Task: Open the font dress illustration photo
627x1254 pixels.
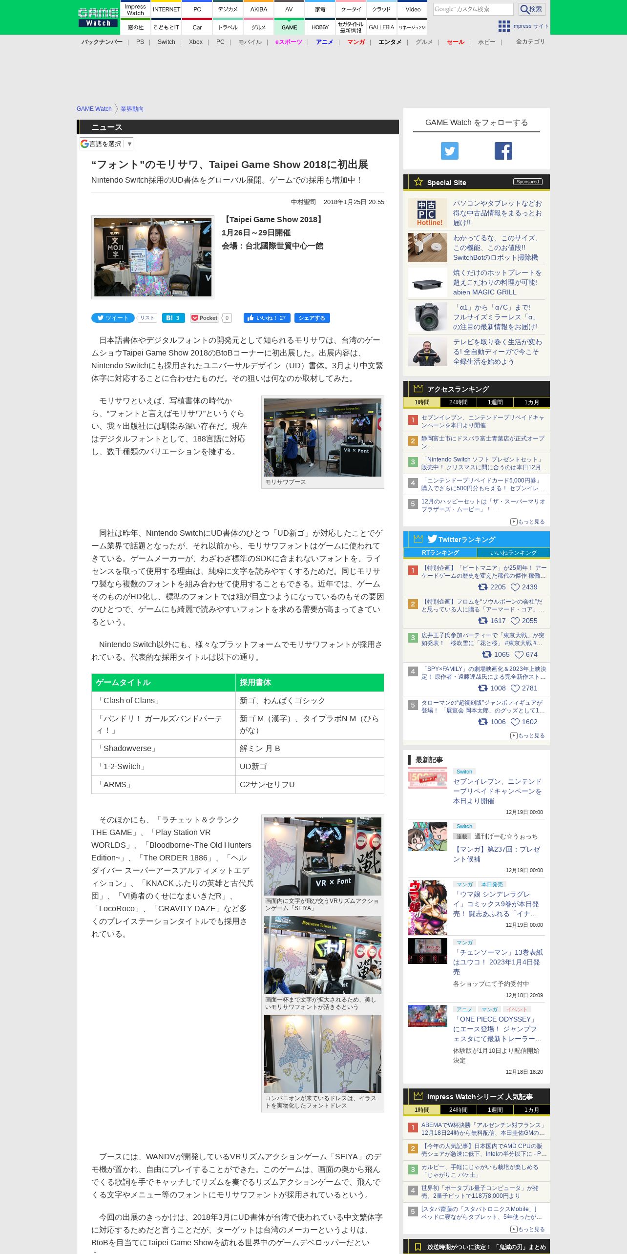Action: (323, 1054)
